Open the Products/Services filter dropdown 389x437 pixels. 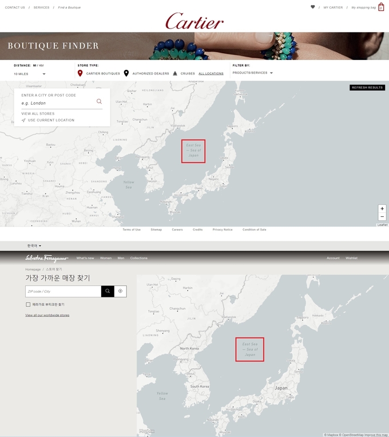coord(252,73)
